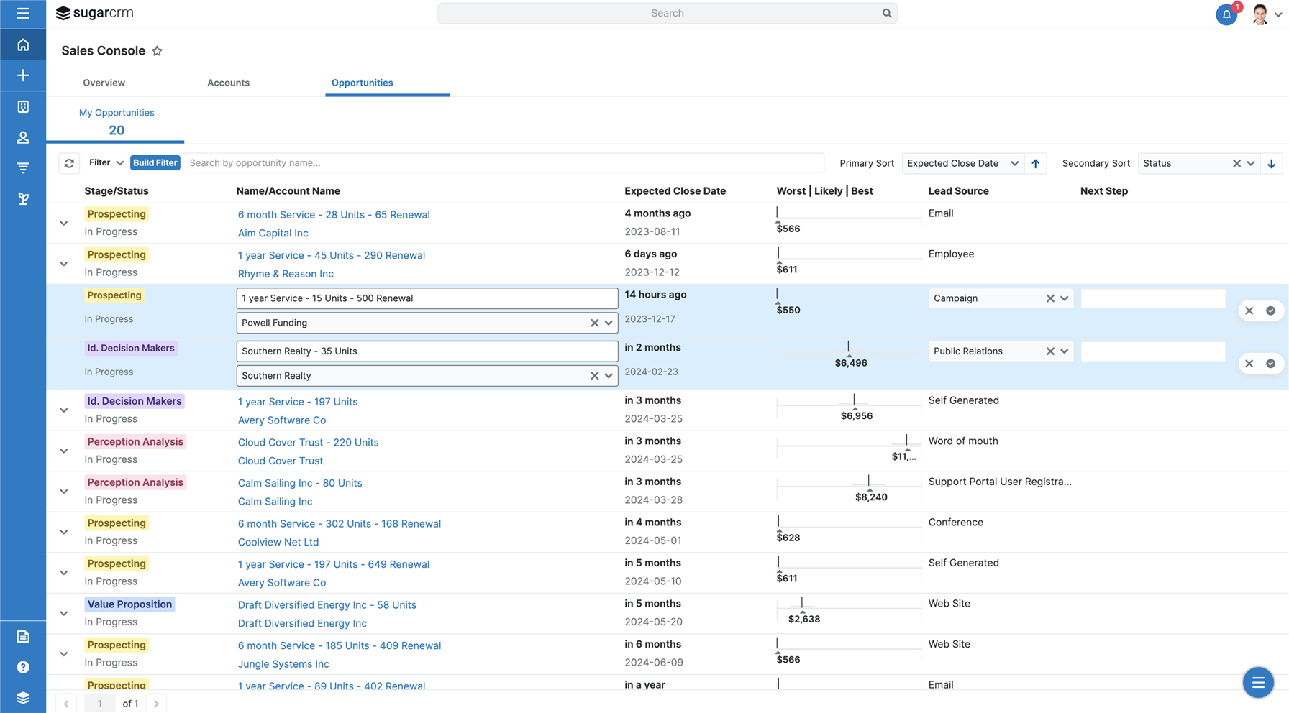Switch to the Accounts tab
Screen dimensions: 1289x713
(x=228, y=83)
